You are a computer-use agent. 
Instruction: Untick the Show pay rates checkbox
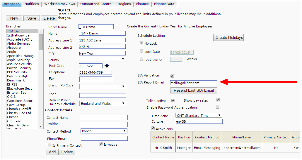(218, 100)
